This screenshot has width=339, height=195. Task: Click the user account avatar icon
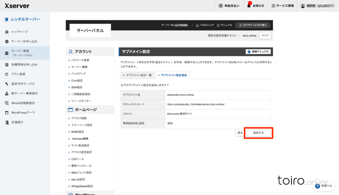pos(303,6)
